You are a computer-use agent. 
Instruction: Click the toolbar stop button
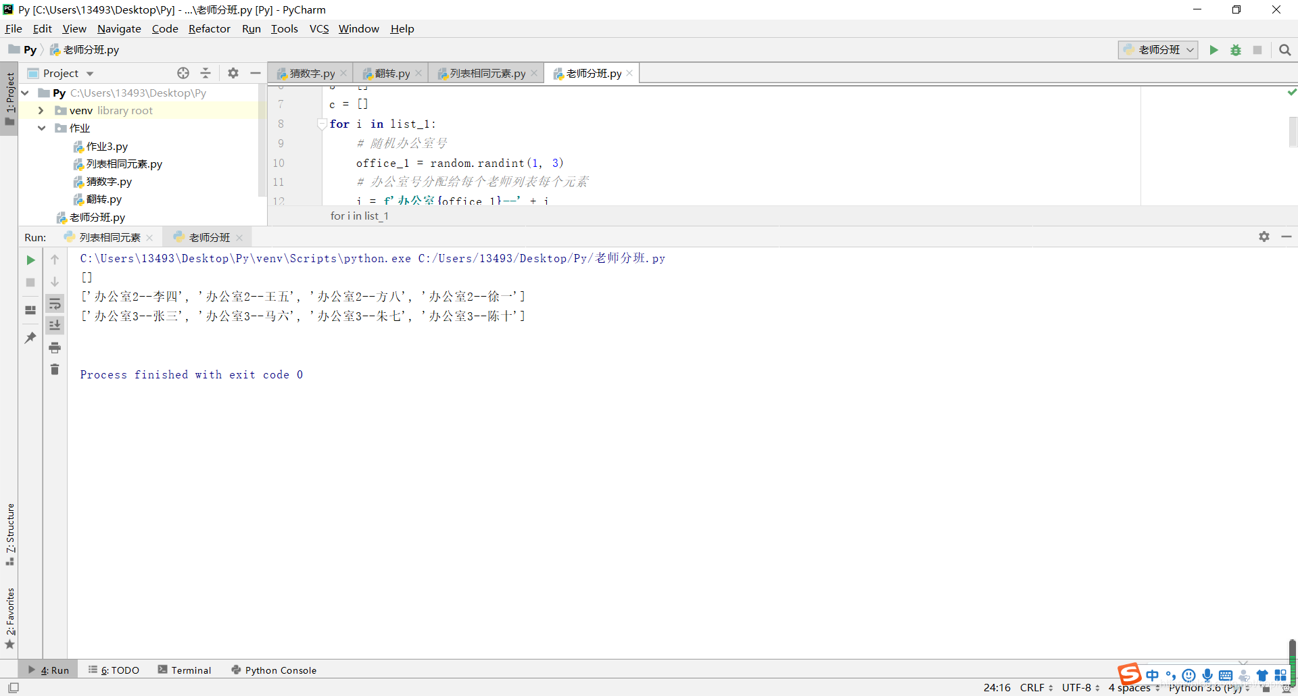click(x=1257, y=50)
